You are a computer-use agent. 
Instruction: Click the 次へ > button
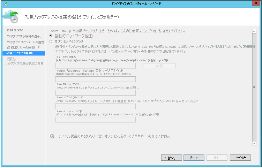point(194,158)
